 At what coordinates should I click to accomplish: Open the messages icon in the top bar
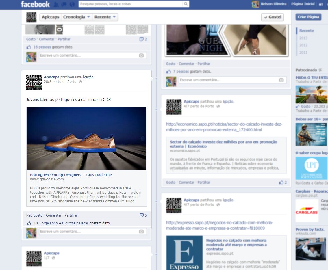click(64, 4)
